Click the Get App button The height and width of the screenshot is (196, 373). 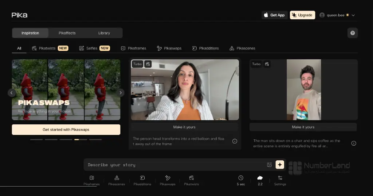(275, 15)
